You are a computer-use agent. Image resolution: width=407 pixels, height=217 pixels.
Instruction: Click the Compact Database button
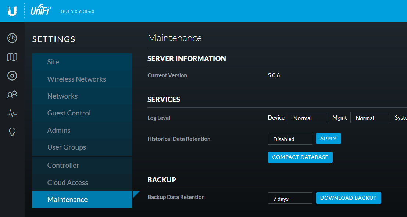pyautogui.click(x=300, y=157)
